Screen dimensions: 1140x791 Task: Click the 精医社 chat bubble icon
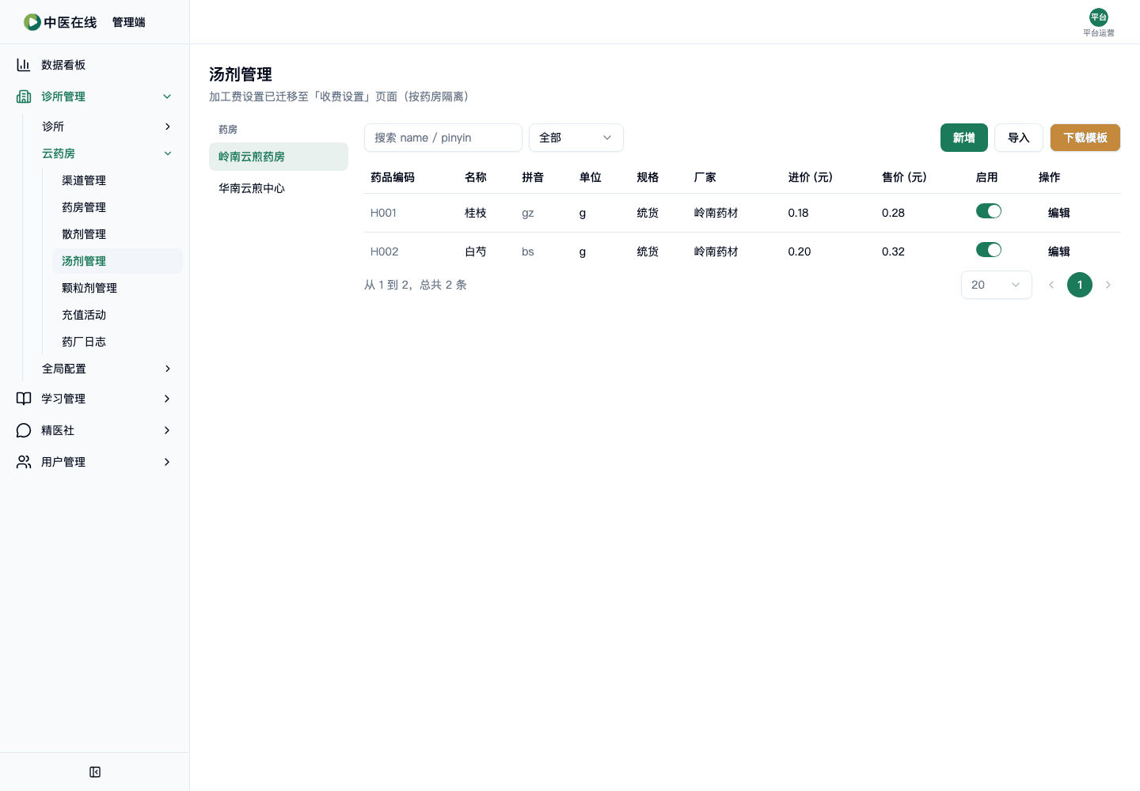tap(24, 430)
